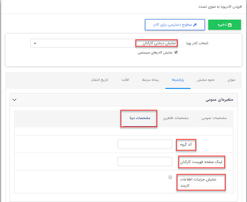247x202 pixels.
Task: Switch to the عنوان tab
Action: (x=231, y=80)
